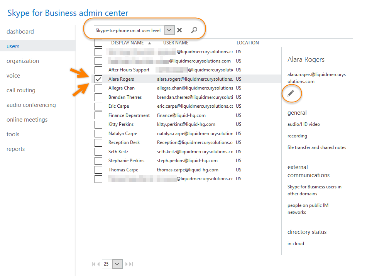Screen dimensions: 367x276
Task: Click Skype for Business admin center title
Action: coord(68,13)
